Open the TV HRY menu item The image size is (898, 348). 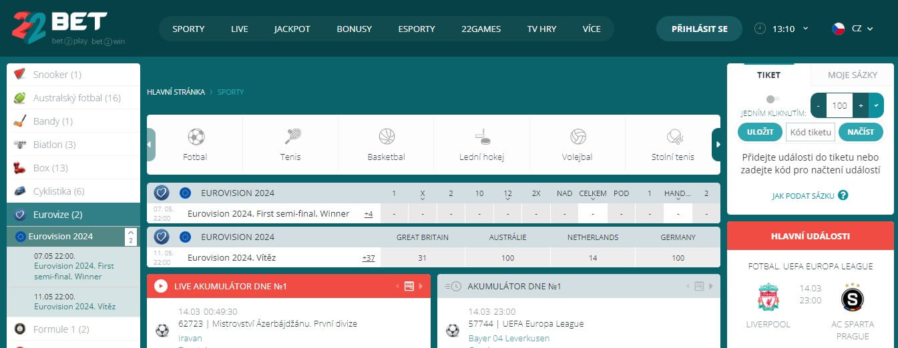coord(541,29)
